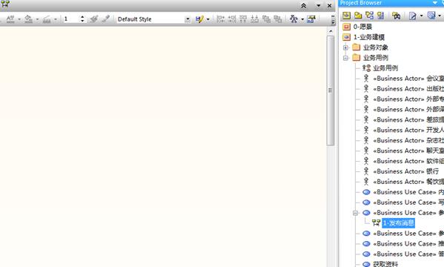Click the fill color paint bucket icon
Screen dimensions: 444x267
click(28, 19)
